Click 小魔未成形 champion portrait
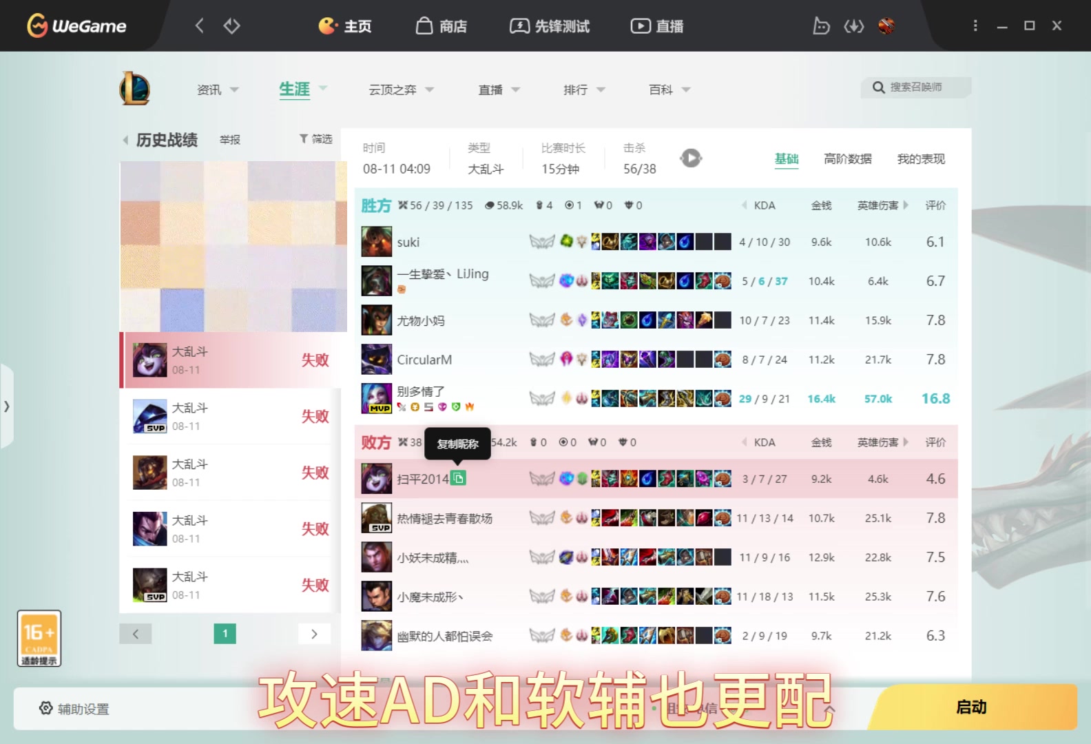 (377, 597)
